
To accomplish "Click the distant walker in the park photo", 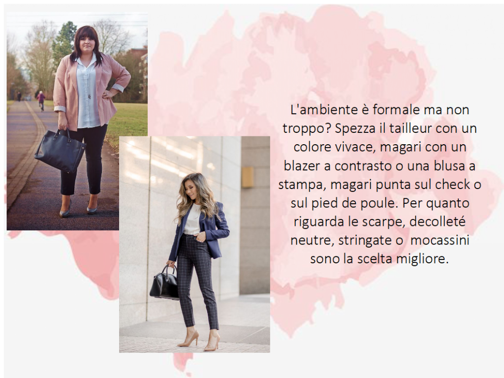I will (x=41, y=100).
